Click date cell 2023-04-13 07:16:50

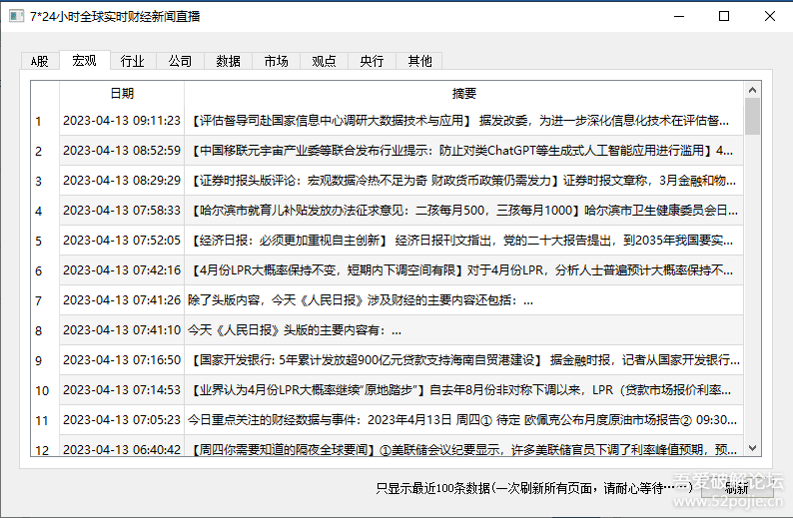122,360
